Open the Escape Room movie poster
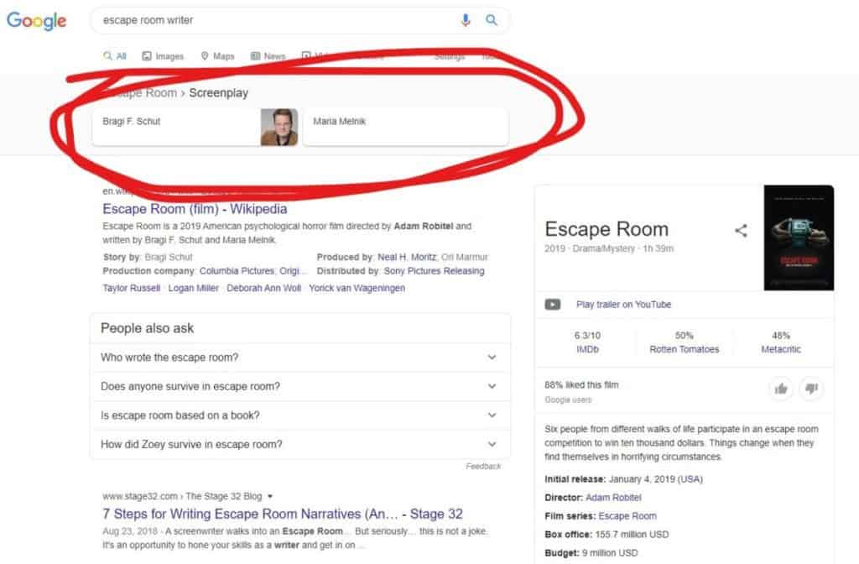Image resolution: width=859 pixels, height=564 pixels. point(799,238)
